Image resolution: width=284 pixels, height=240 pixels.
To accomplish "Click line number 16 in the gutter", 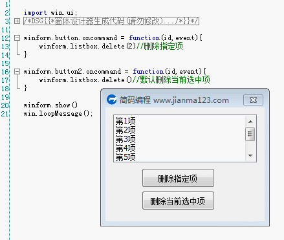I will pyautogui.click(x=5, y=72).
